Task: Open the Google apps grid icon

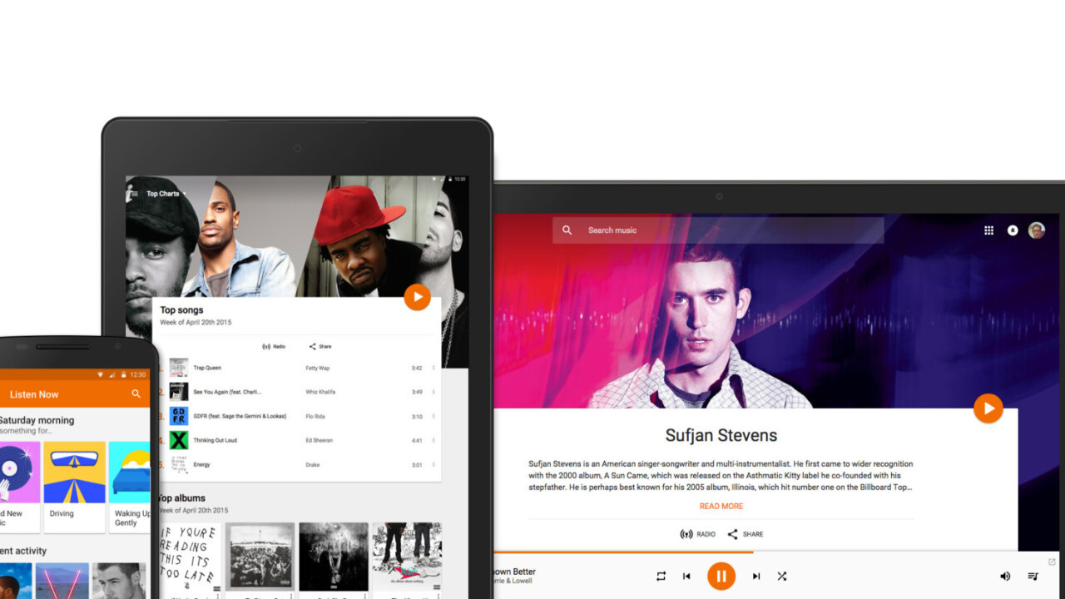Action: 988,230
